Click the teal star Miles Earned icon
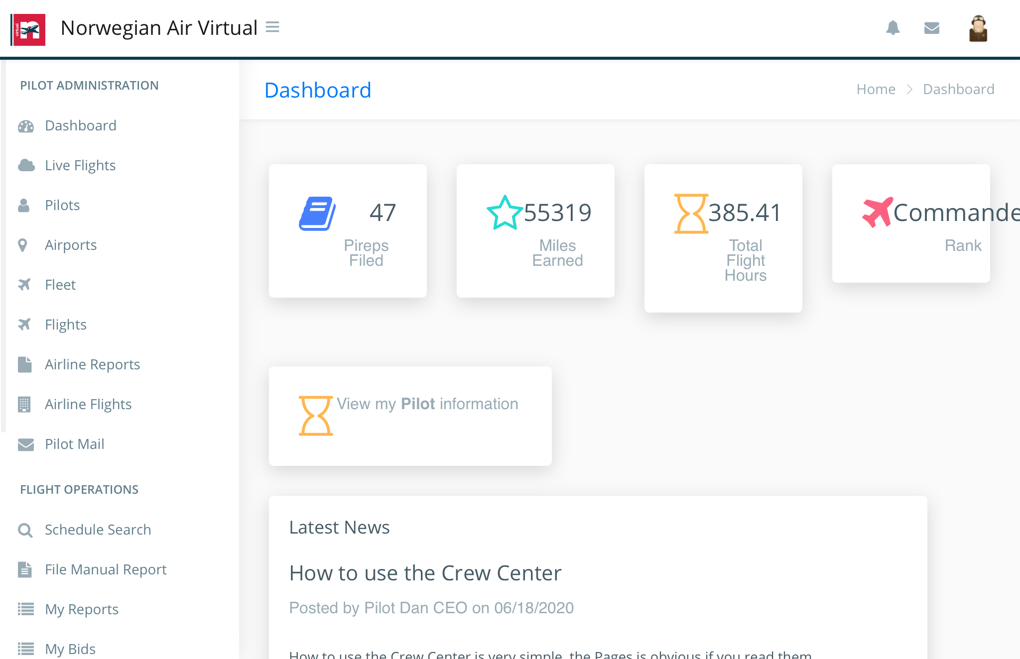 coord(505,213)
